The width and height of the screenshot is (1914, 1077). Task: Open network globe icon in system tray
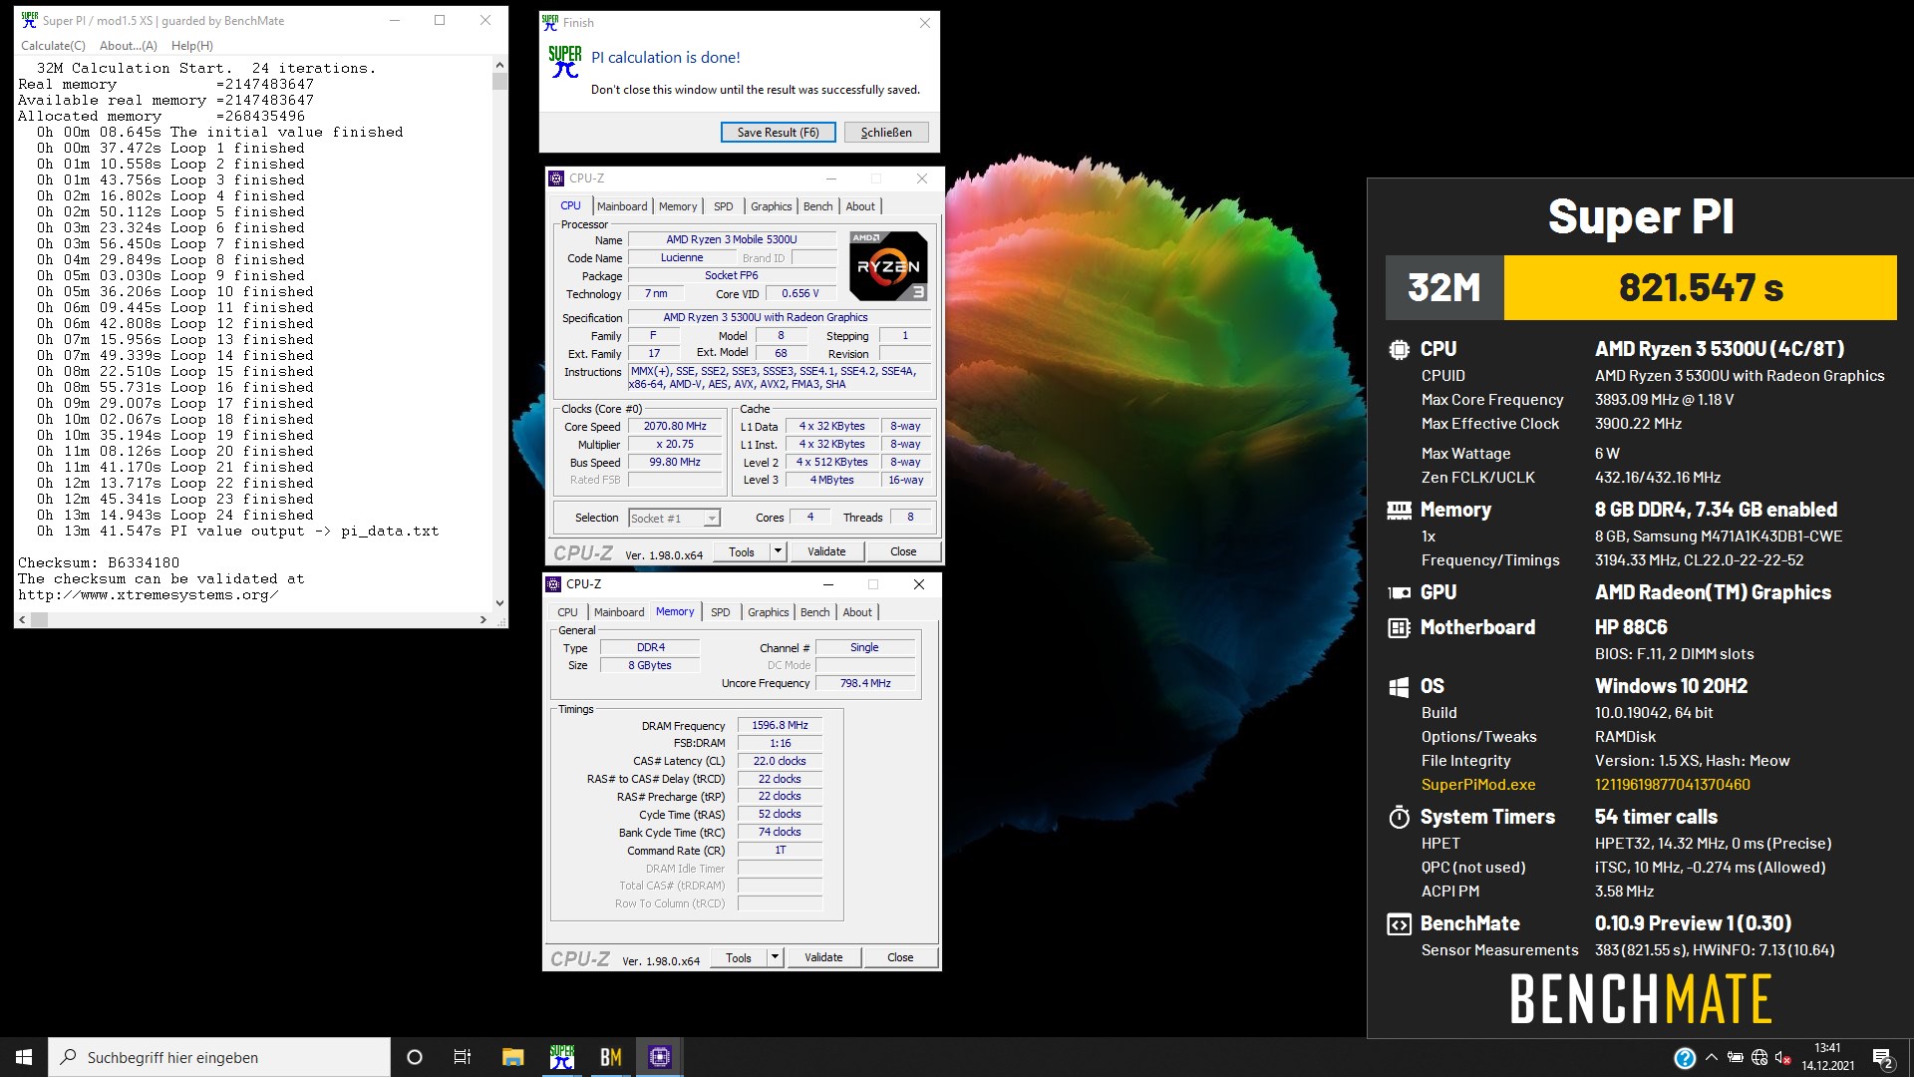1759,1058
